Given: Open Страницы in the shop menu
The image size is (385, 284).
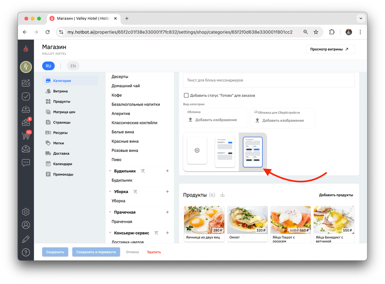Looking at the screenshot, I should 70,122.
